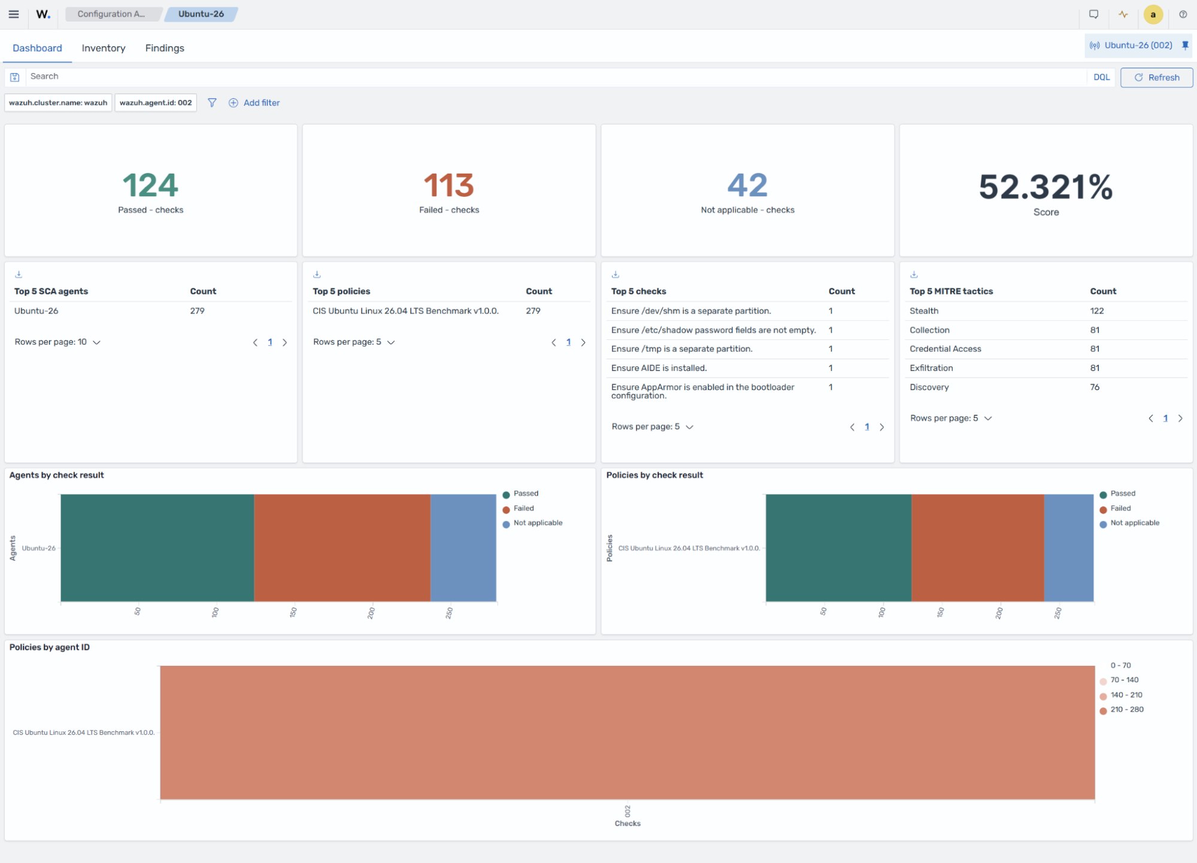Viewport: 1197px width, 863px height.
Task: Open the Configuration A... breadcrumb
Action: 111,14
